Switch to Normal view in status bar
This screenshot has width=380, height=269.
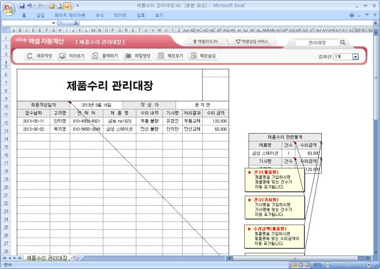(294, 265)
